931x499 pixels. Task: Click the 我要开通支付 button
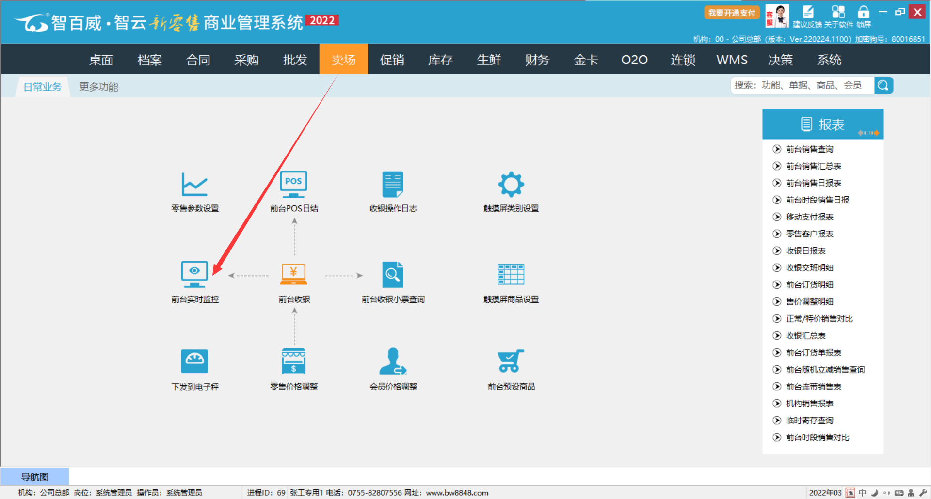click(x=732, y=13)
